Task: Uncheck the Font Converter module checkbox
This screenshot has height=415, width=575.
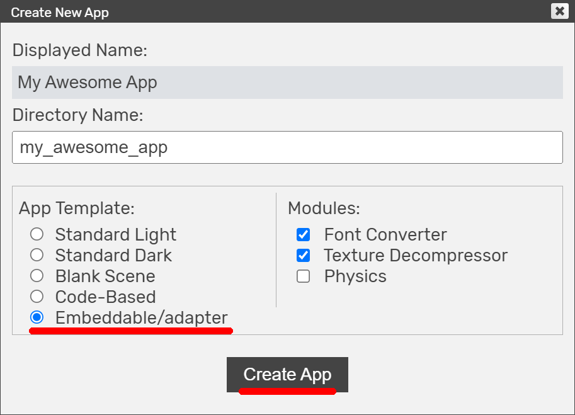Action: (x=304, y=235)
